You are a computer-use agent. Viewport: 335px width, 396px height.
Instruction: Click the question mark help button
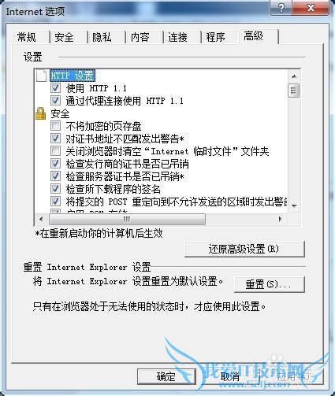[281, 8]
